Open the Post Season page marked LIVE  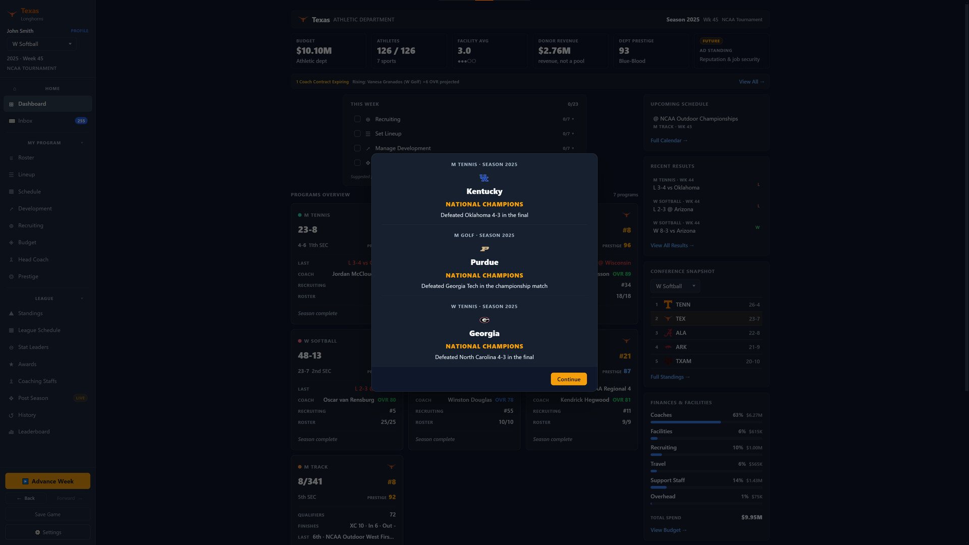[x=47, y=398]
